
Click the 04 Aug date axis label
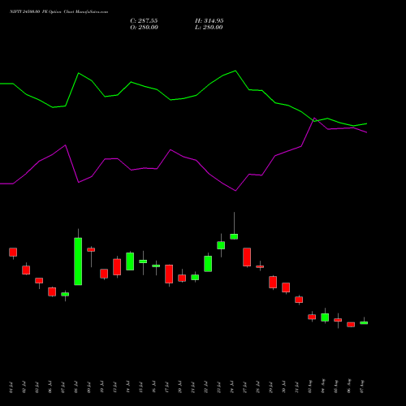pos(323,387)
